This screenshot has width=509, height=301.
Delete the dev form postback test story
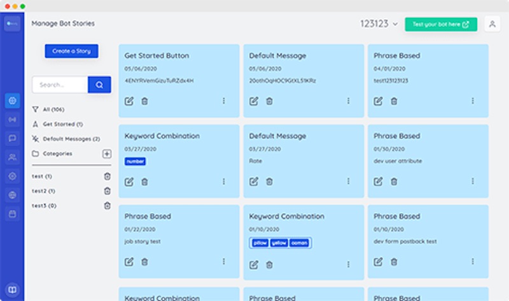tap(394, 262)
